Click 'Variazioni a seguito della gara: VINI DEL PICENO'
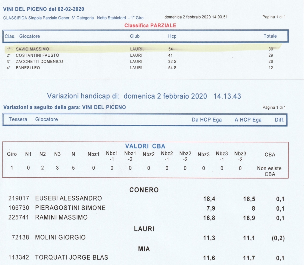This screenshot has height=265, width=304. tap(64, 107)
